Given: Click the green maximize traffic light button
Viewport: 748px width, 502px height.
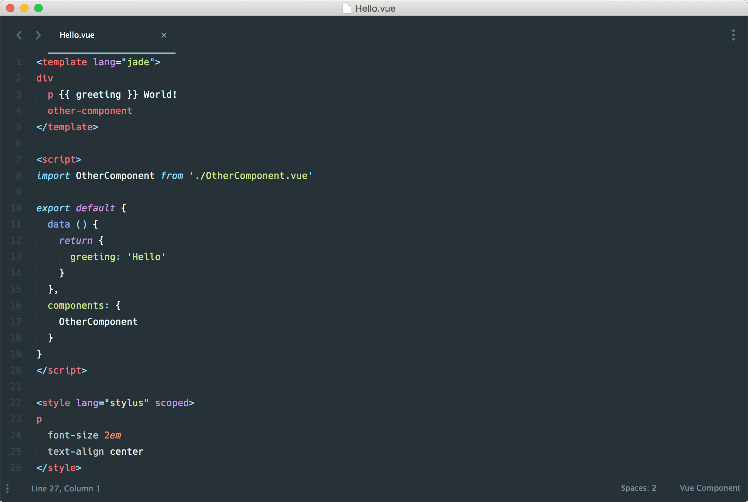Looking at the screenshot, I should (39, 8).
